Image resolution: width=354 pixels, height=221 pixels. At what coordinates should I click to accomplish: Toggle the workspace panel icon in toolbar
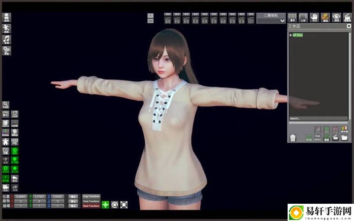[x=303, y=18]
